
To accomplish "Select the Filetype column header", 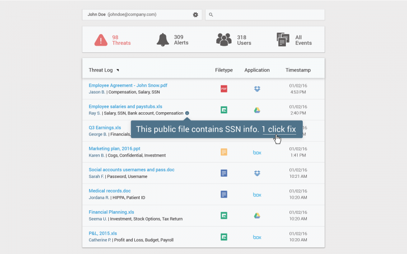I will pyautogui.click(x=224, y=70).
